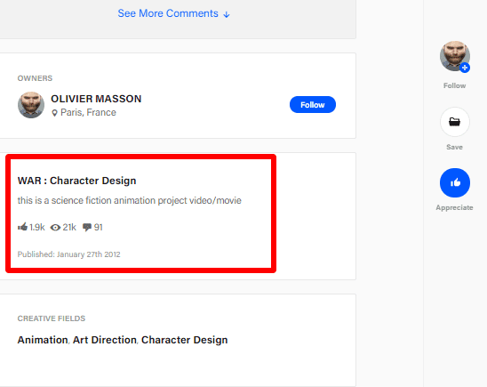The image size is (487, 387).
Task: Click the Appreciate label in sidebar
Action: (454, 207)
